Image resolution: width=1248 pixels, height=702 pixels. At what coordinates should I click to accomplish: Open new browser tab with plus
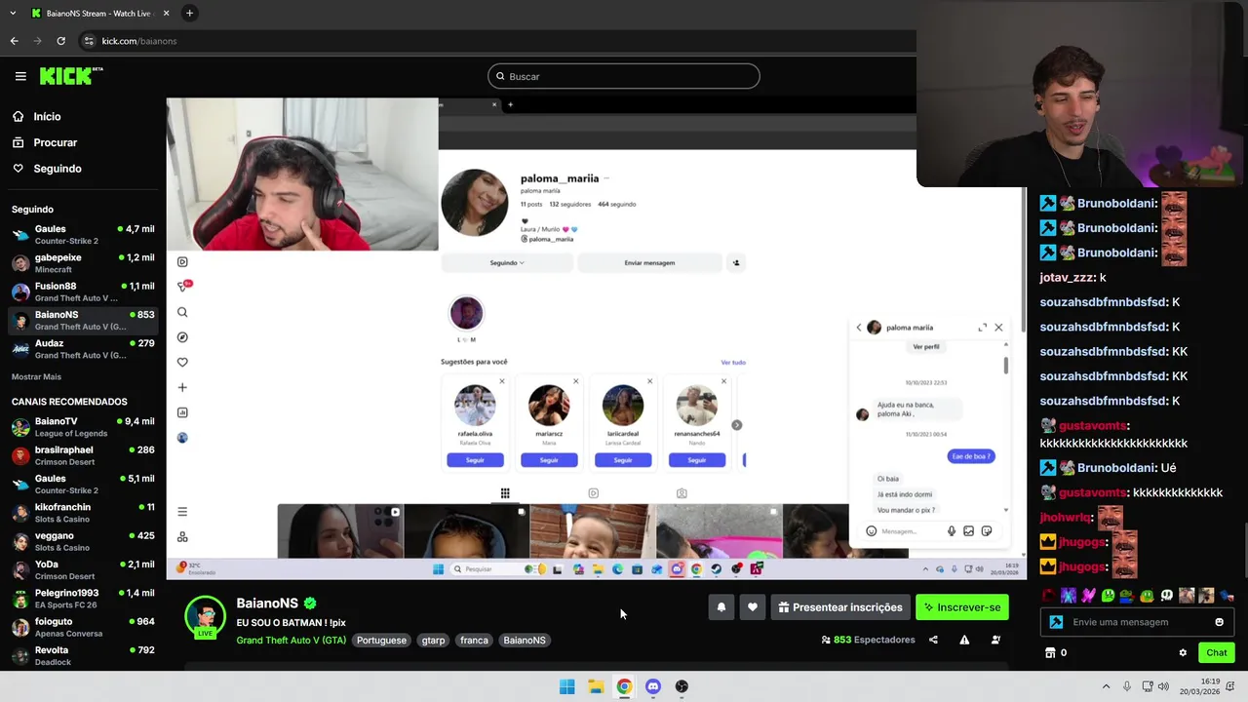click(189, 13)
